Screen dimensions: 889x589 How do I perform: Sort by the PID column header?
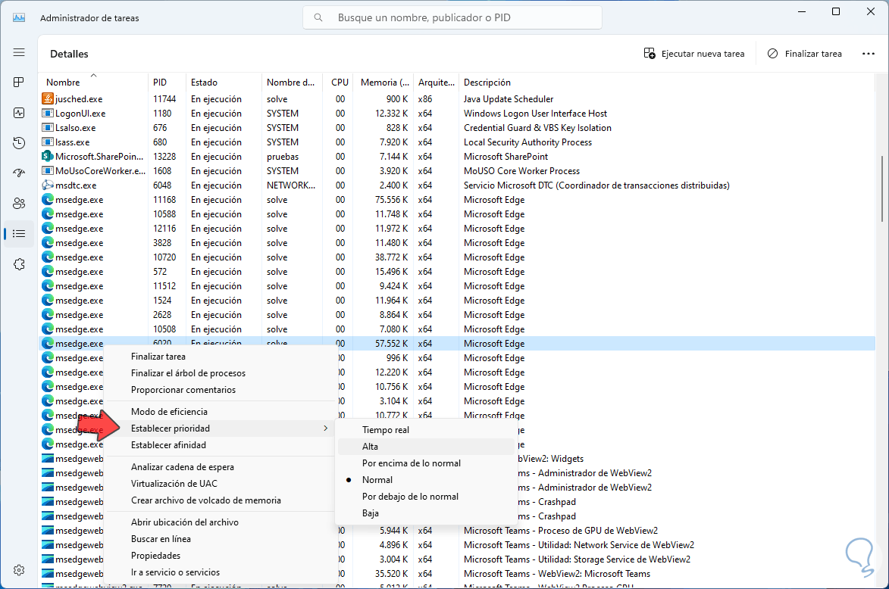160,82
